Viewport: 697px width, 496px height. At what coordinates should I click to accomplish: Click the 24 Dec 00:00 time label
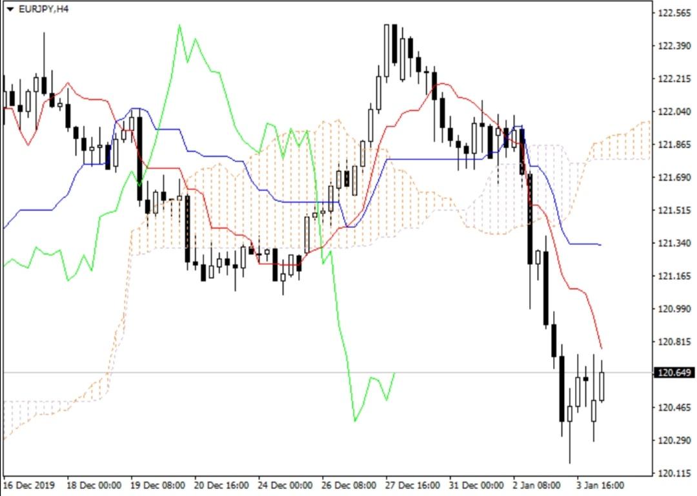click(x=286, y=485)
